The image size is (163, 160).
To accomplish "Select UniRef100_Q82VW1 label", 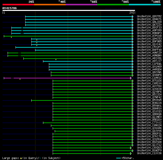I will [x=149, y=72].
